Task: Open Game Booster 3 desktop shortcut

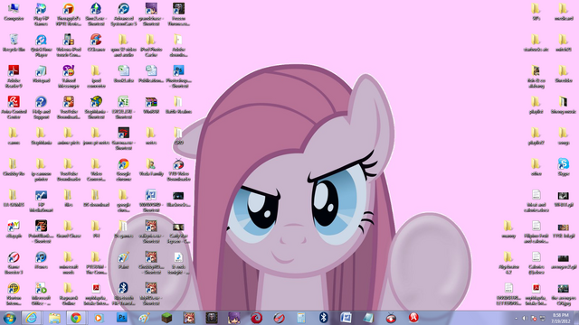Action: (x=14, y=263)
